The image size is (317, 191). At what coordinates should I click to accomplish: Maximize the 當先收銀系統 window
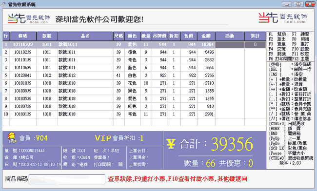click(x=298, y=4)
